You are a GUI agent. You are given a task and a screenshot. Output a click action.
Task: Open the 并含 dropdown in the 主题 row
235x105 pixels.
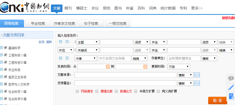[159, 42]
